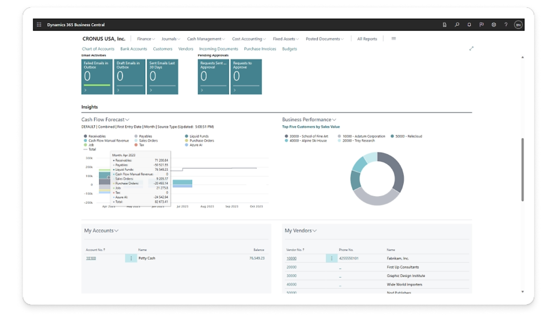Click the three-dot menu for Petty Cash
Image resolution: width=550 pixels, height=321 pixels.
(131, 258)
